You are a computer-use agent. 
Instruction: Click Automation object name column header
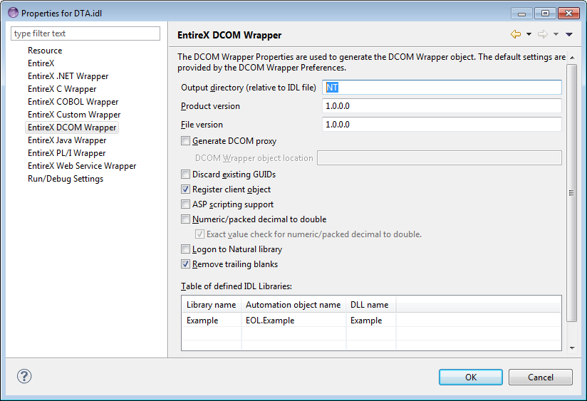click(x=293, y=305)
